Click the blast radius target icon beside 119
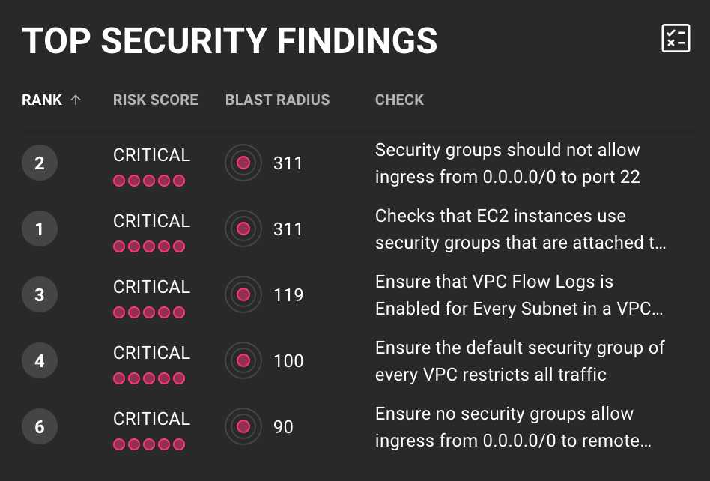The image size is (710, 481). click(x=243, y=295)
